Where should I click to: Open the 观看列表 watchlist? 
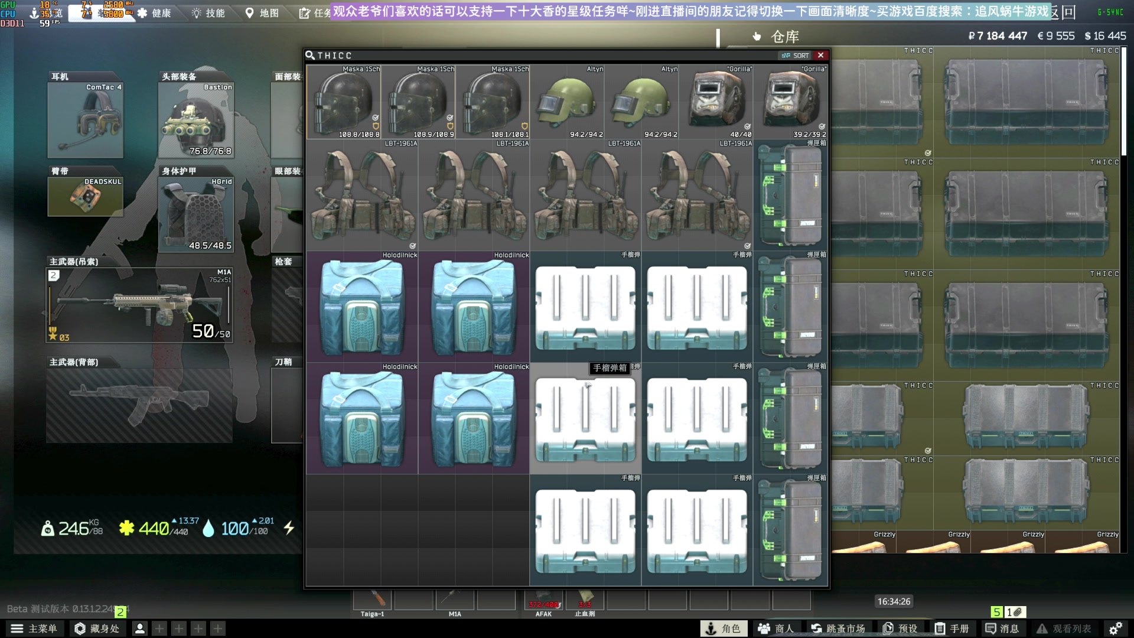pyautogui.click(x=1064, y=629)
